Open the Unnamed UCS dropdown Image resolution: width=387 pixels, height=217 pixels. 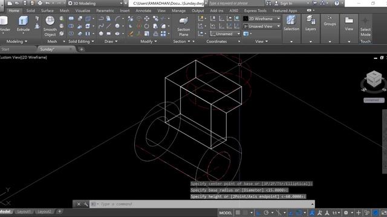coord(225,34)
